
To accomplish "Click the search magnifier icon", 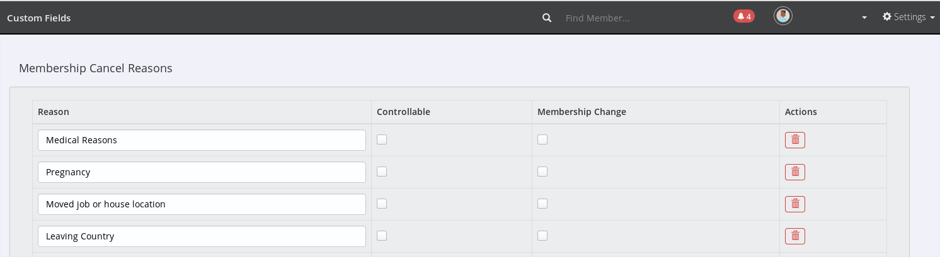I will click(x=547, y=18).
